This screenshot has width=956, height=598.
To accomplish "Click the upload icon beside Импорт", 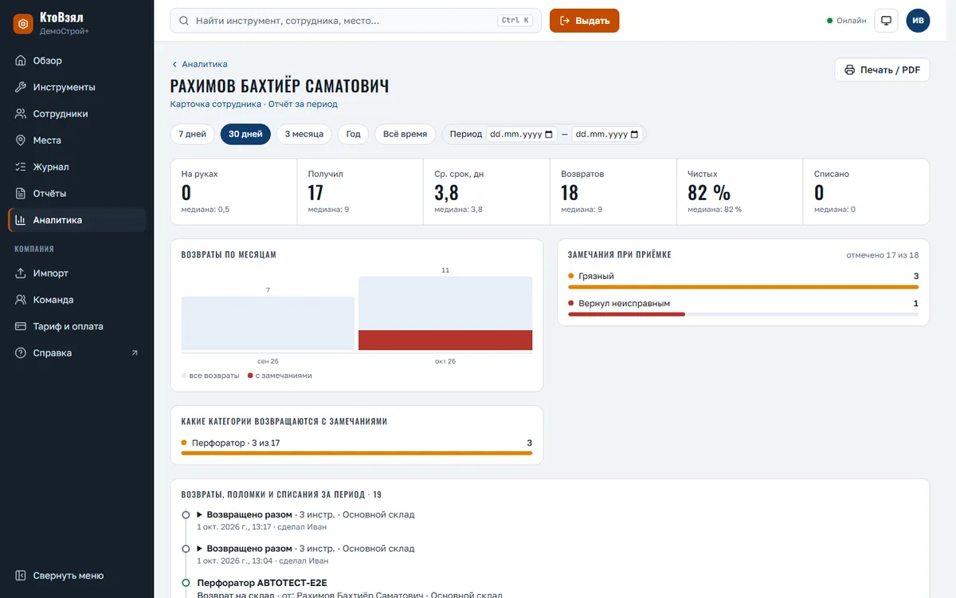I will pos(21,273).
